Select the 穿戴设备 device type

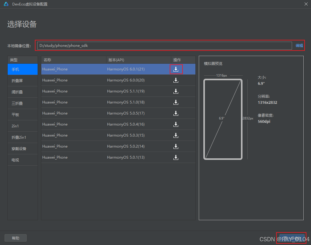pos(23,149)
